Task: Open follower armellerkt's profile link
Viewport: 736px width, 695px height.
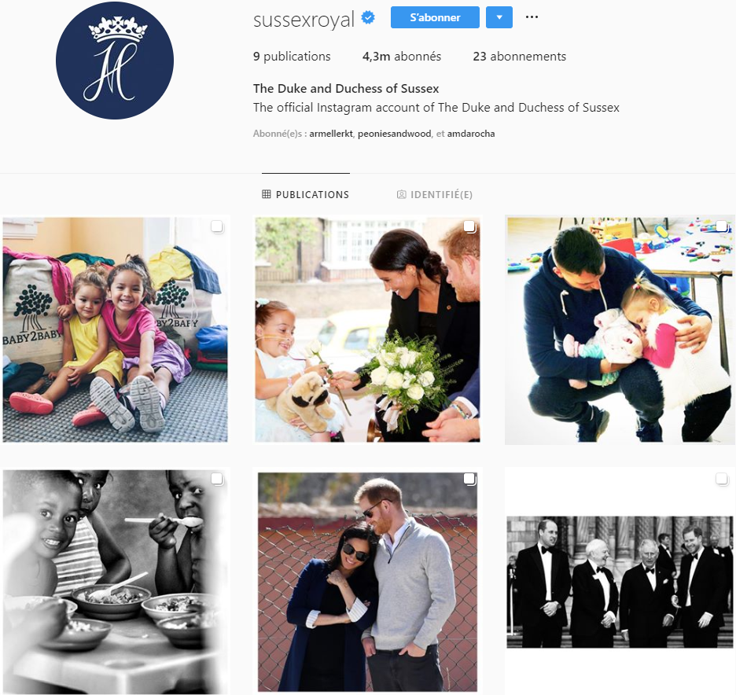Action: coord(331,134)
